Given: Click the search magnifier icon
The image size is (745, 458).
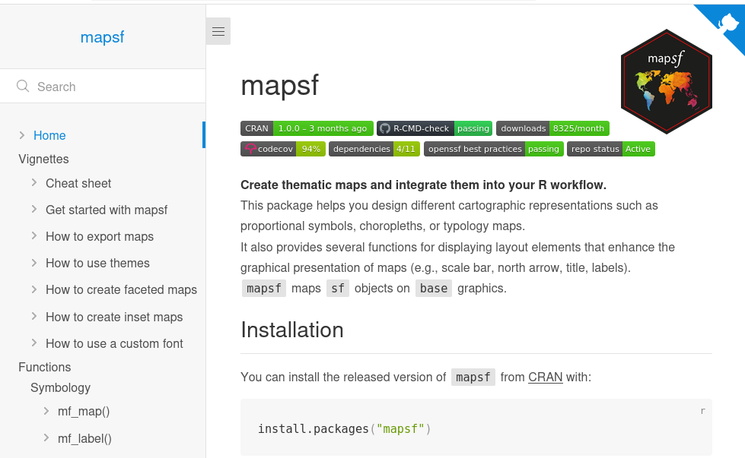Looking at the screenshot, I should [x=23, y=87].
